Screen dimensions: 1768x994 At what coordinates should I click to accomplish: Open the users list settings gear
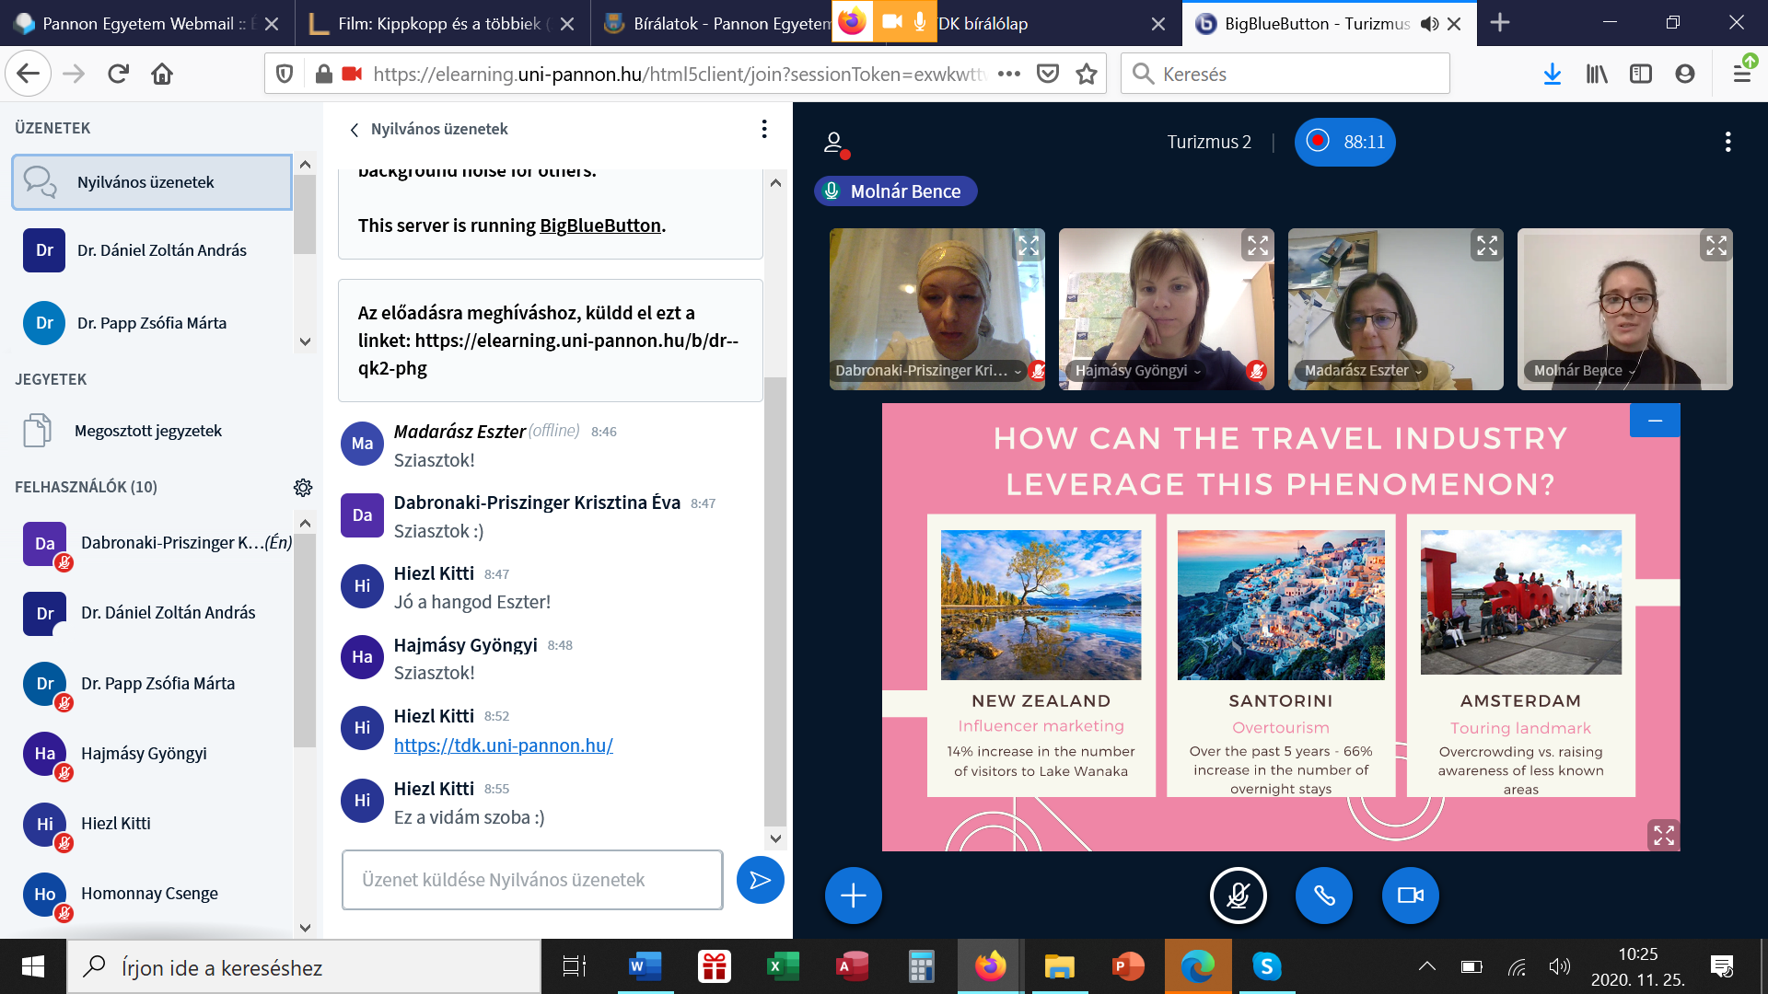[303, 487]
